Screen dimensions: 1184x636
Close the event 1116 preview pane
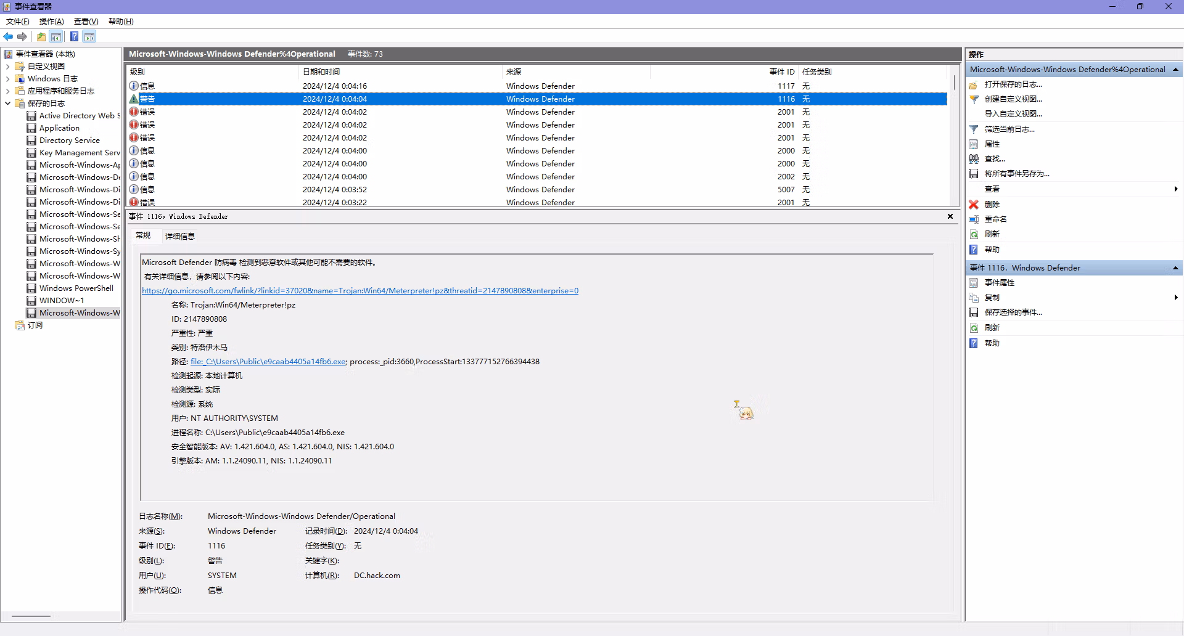click(x=950, y=216)
